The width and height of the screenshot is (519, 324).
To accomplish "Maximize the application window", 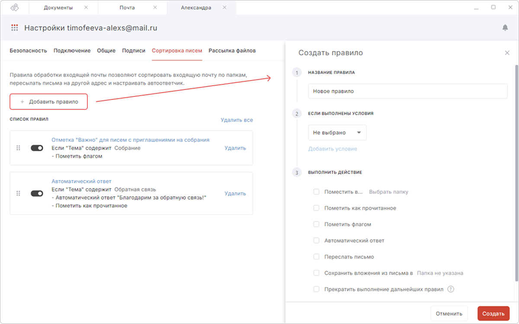I will click(493, 7).
